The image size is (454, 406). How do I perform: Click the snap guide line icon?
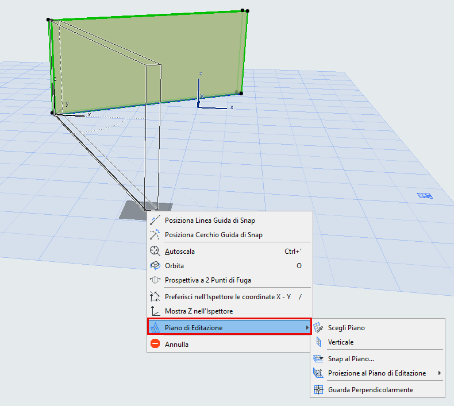tap(155, 221)
